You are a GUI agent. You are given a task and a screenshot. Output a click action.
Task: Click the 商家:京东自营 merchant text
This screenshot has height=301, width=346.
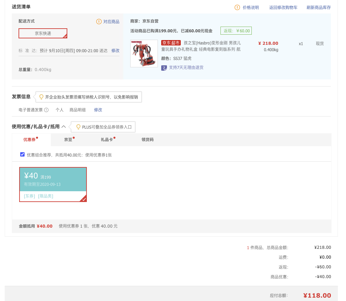pos(144,21)
